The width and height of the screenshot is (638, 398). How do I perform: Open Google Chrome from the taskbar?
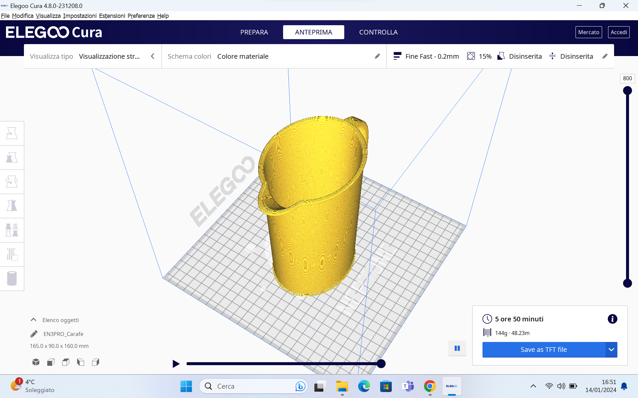430,386
